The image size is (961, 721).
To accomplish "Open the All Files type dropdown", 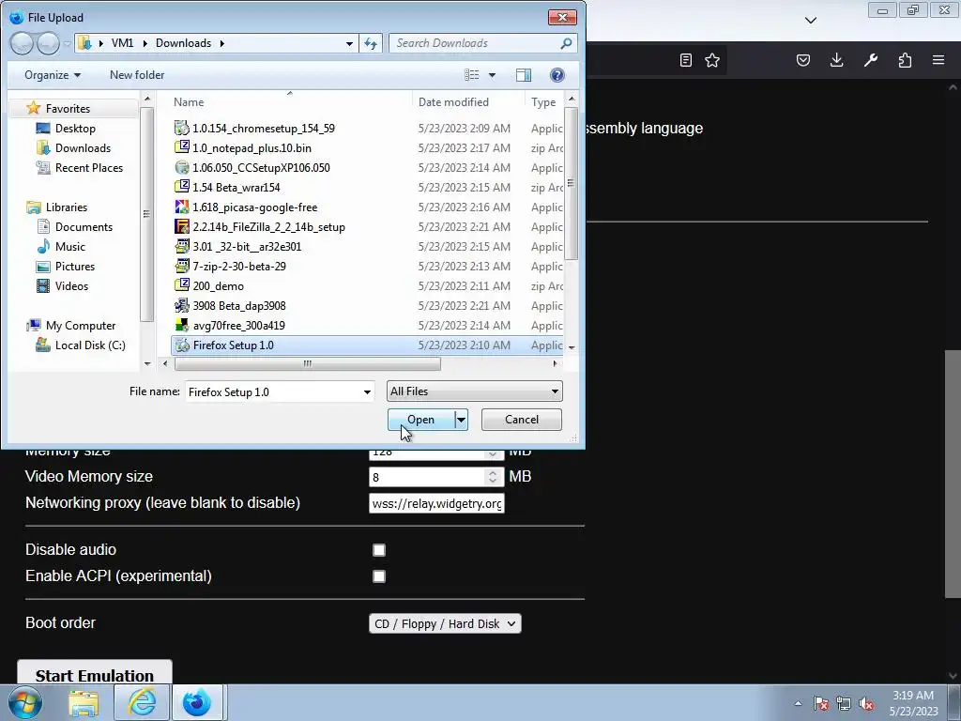I will [474, 391].
